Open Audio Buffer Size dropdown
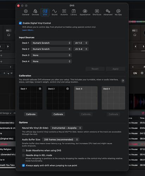This screenshot has height=176, width=145. 61,139
